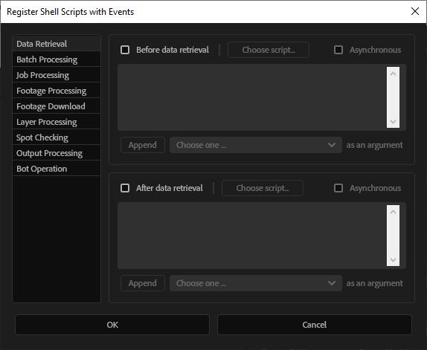Enable the Before data retrieval checkbox
This screenshot has width=427, height=350.
pyautogui.click(x=125, y=50)
